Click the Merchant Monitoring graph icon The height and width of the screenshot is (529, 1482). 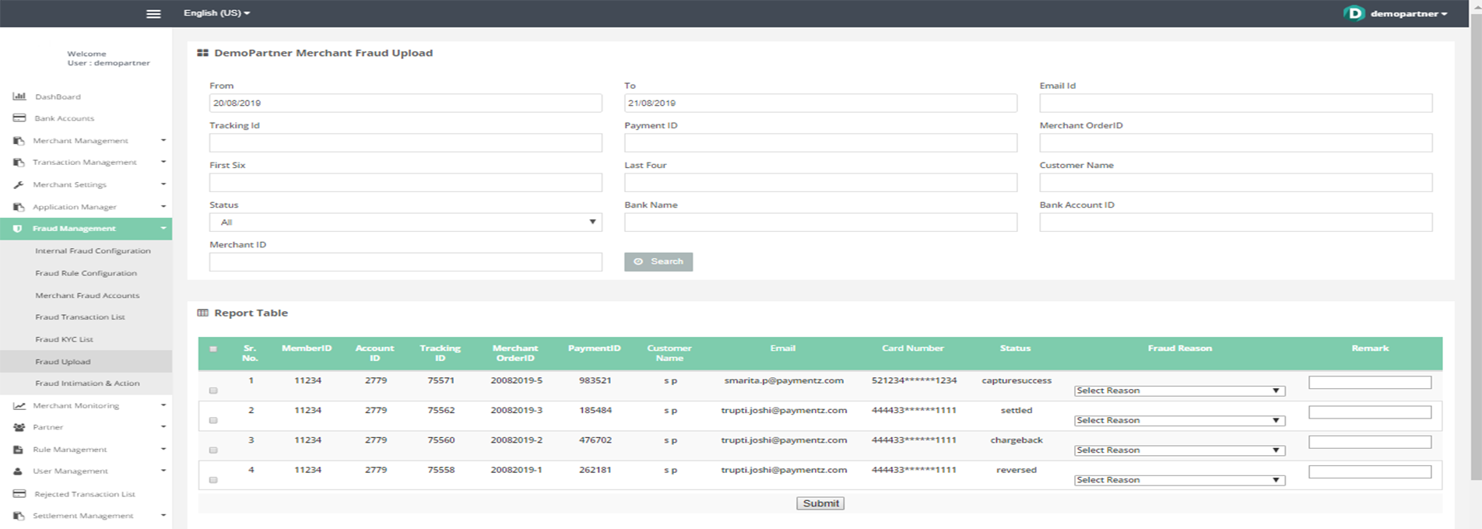[19, 406]
